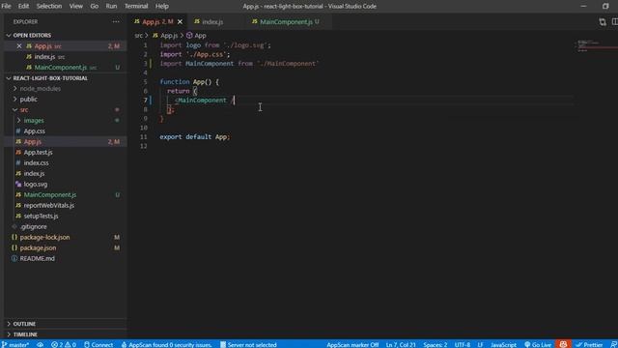Click AppScan security issues status
The image size is (618, 348).
point(166,344)
